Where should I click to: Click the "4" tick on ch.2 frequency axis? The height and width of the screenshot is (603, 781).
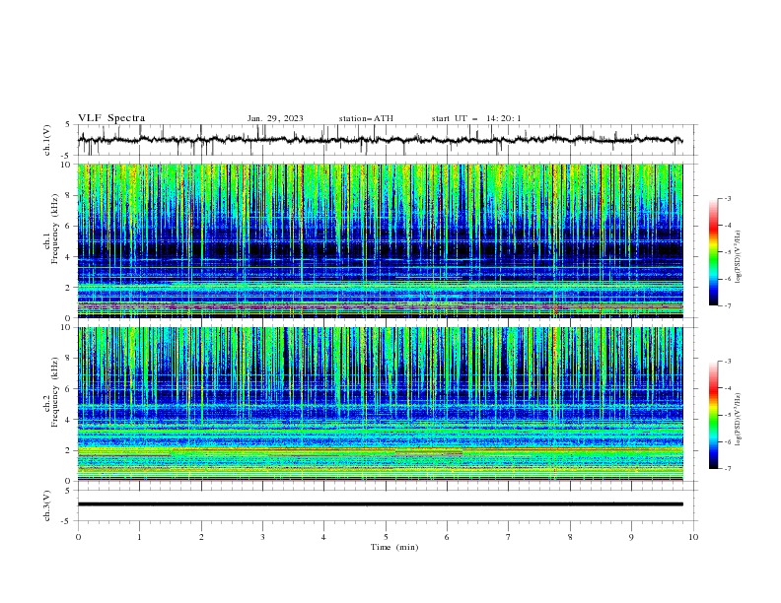(x=69, y=420)
